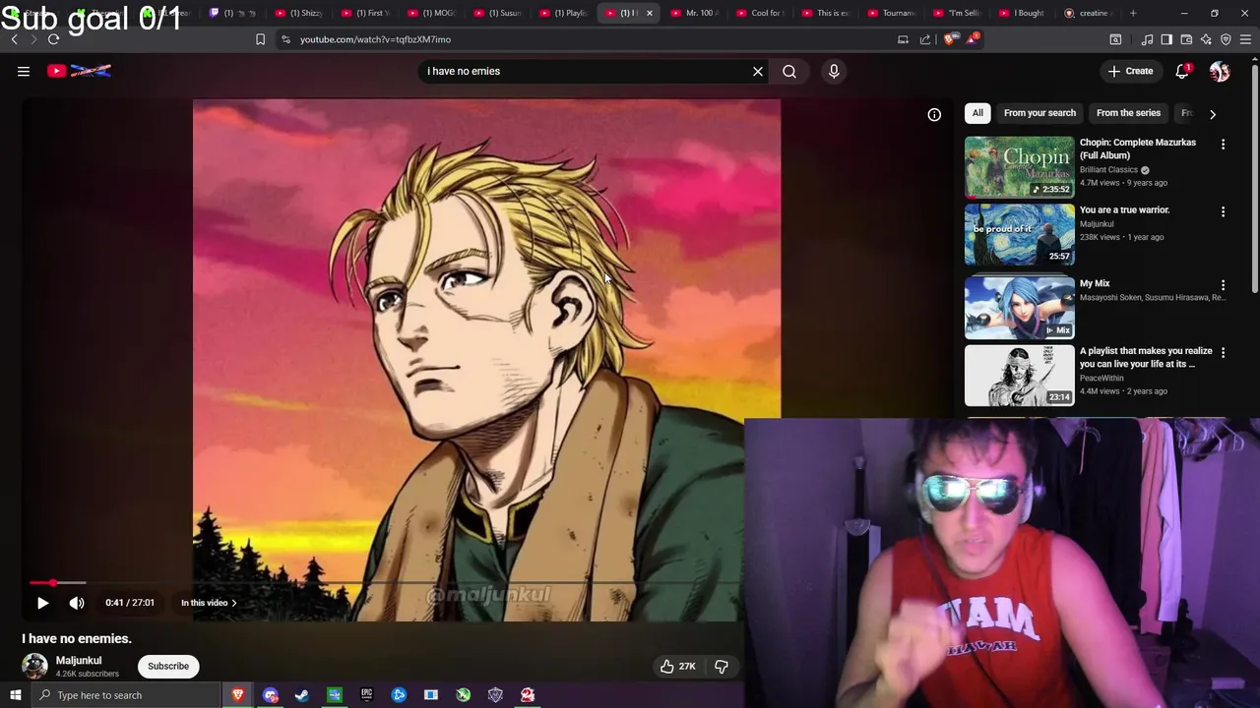Show video info card icon
This screenshot has width=1260, height=708.
934,114
